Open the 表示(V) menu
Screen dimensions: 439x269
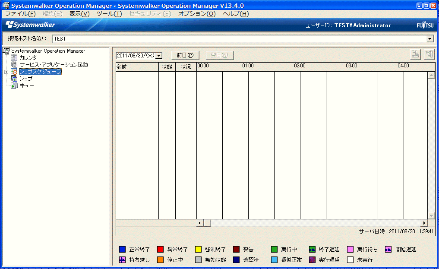click(x=79, y=14)
